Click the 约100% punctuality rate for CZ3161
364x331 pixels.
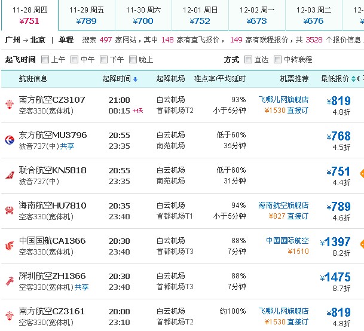click(233, 311)
